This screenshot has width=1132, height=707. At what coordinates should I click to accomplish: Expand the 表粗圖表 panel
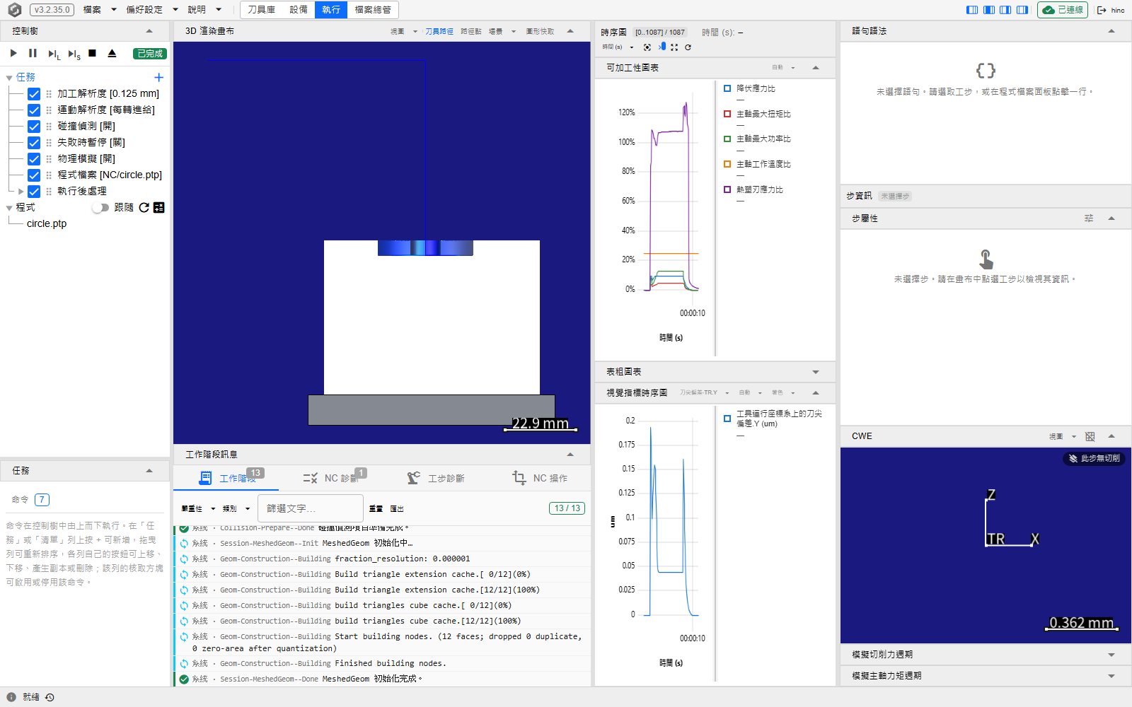(x=816, y=372)
